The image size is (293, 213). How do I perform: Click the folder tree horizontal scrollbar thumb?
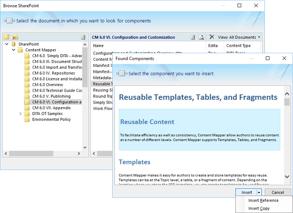(x=31, y=153)
